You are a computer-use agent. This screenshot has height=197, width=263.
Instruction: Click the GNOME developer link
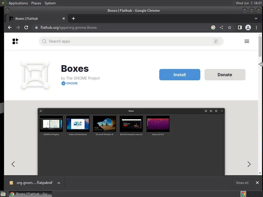coord(72,83)
